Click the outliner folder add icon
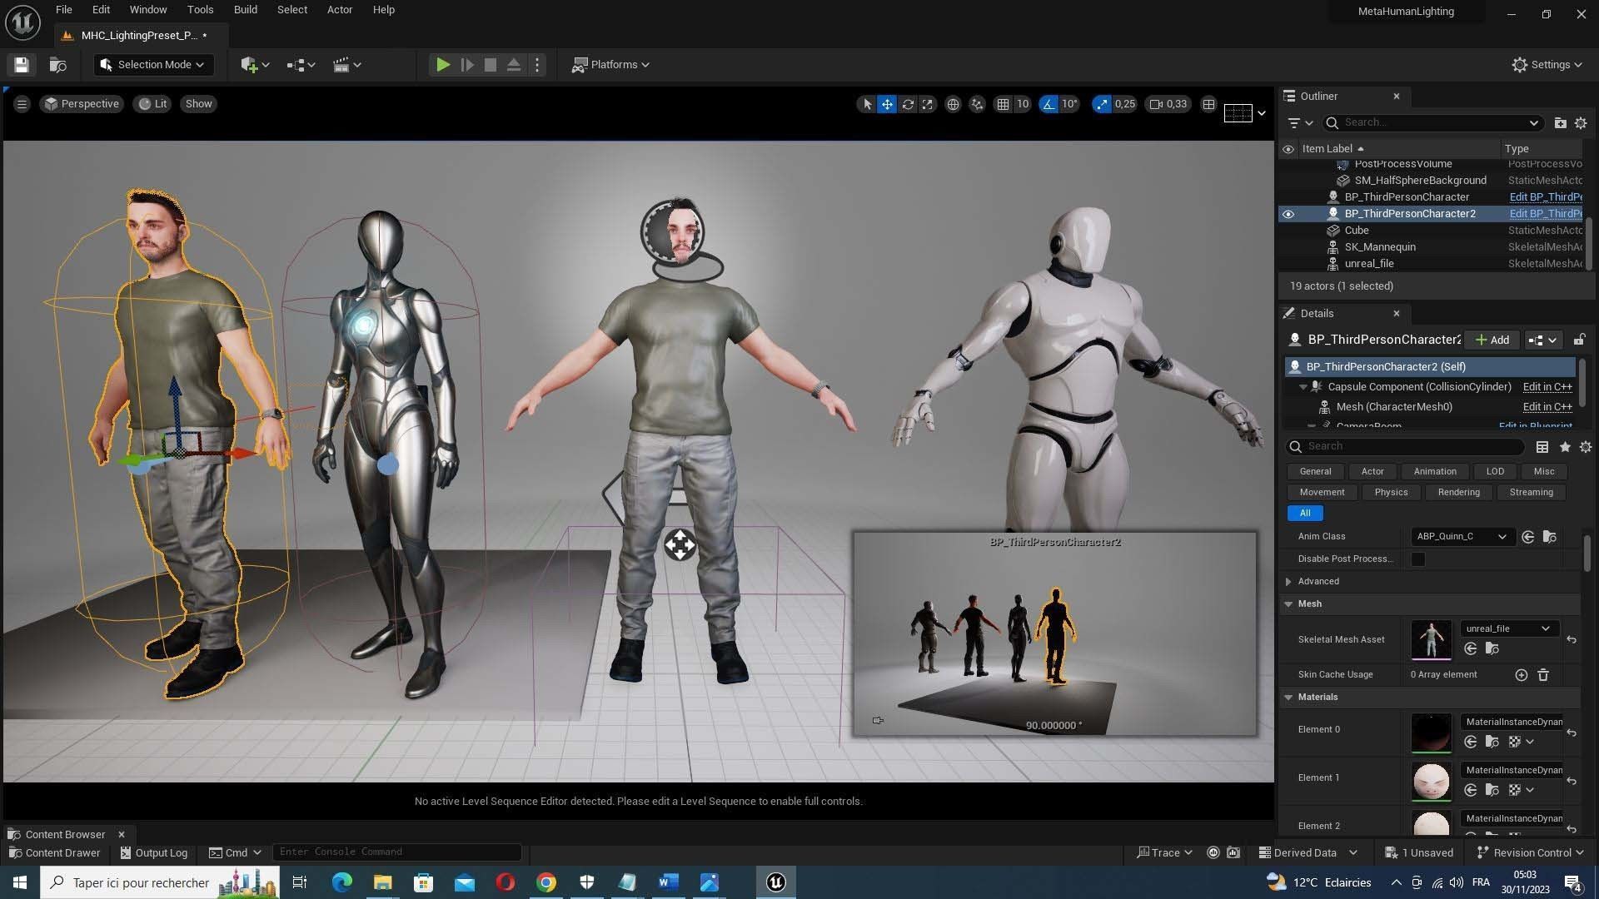 pyautogui.click(x=1560, y=123)
